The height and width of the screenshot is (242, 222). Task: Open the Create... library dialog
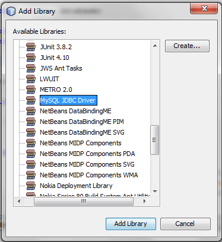tap(187, 46)
